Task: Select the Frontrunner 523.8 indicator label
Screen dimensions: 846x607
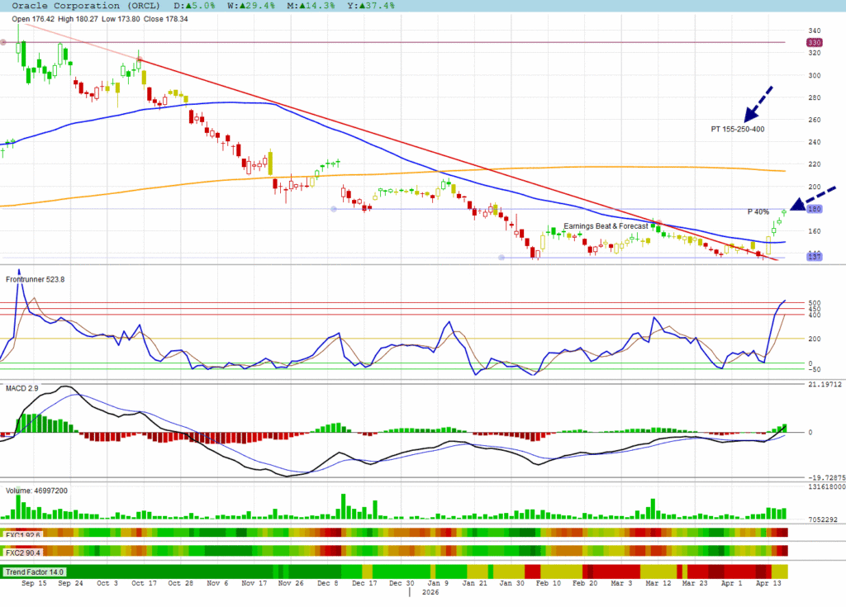Action: pyautogui.click(x=36, y=279)
